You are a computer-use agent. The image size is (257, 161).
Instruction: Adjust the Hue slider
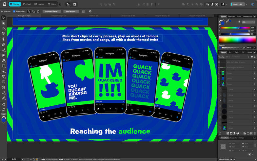(x=239, y=28)
